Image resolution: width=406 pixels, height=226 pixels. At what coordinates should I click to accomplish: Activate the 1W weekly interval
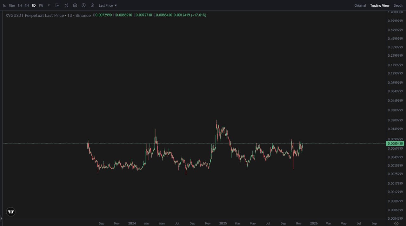click(x=41, y=5)
